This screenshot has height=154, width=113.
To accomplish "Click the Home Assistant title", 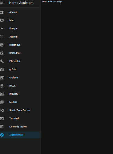I will (21, 3).
